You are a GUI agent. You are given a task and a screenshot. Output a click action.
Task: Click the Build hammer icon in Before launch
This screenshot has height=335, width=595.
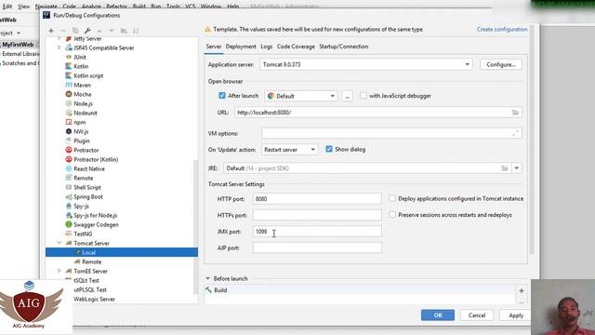pyautogui.click(x=208, y=289)
